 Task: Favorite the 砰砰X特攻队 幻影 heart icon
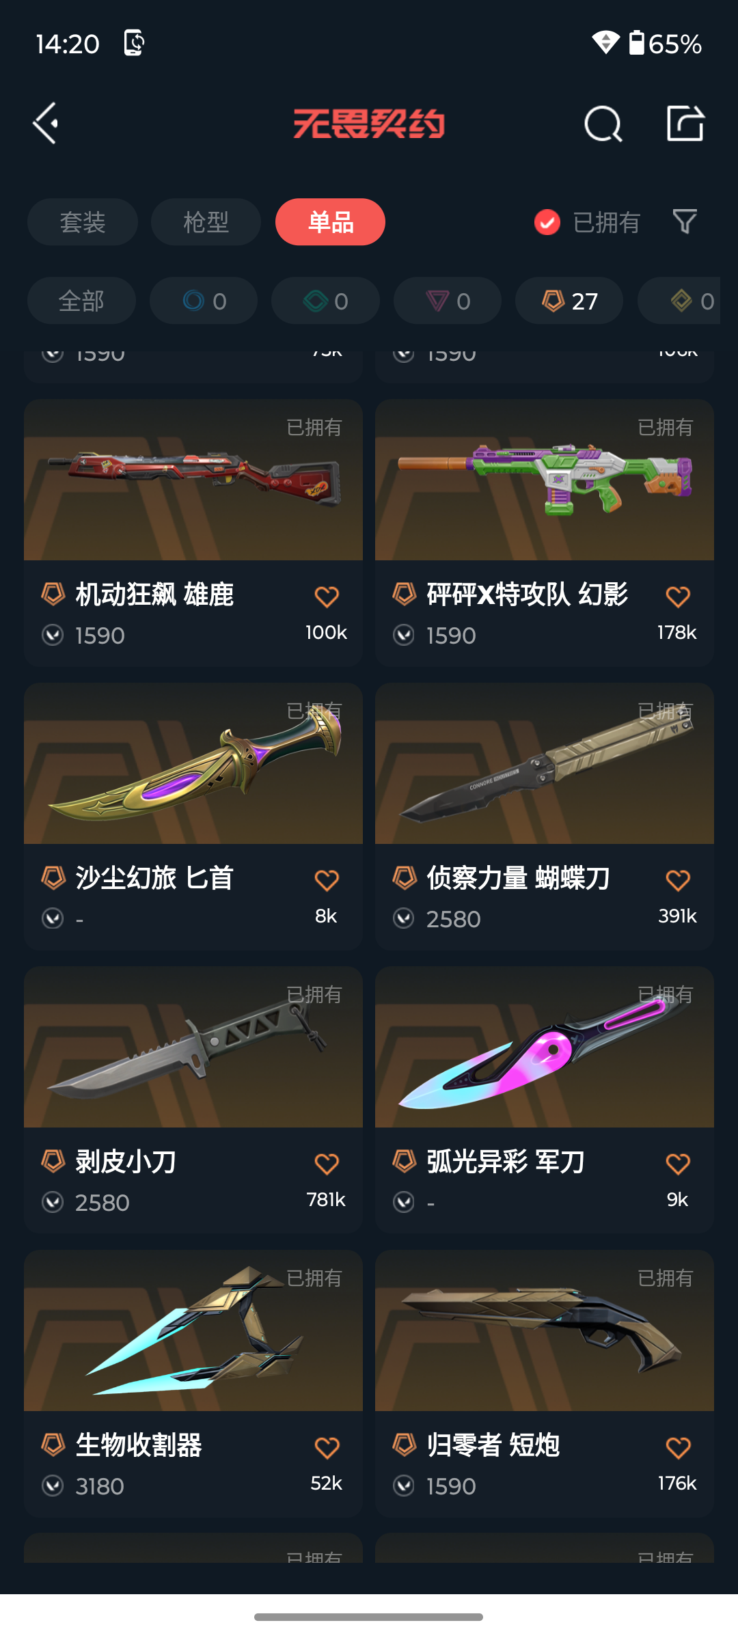pyautogui.click(x=678, y=597)
